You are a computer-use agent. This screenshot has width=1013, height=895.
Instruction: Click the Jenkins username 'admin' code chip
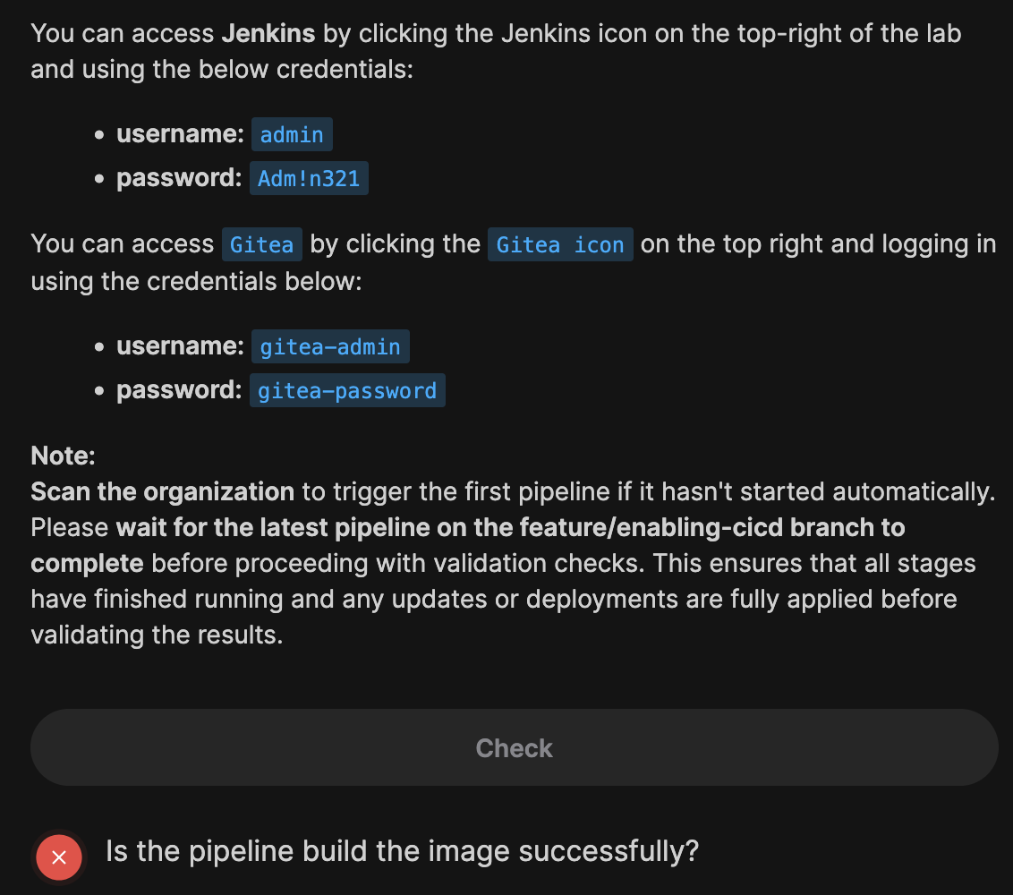click(x=292, y=134)
